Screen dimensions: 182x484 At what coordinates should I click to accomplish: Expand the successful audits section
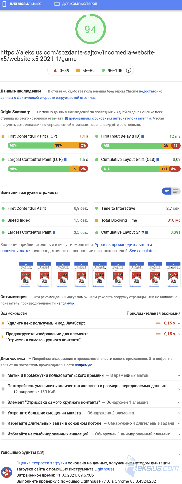pyautogui.click(x=91, y=453)
